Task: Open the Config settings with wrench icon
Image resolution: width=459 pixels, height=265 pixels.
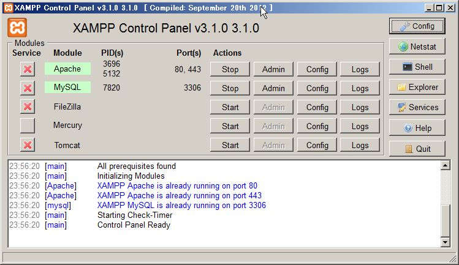Action: pos(417,26)
